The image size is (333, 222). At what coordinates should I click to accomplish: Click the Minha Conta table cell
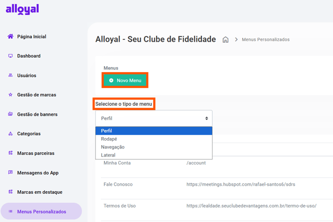click(117, 163)
